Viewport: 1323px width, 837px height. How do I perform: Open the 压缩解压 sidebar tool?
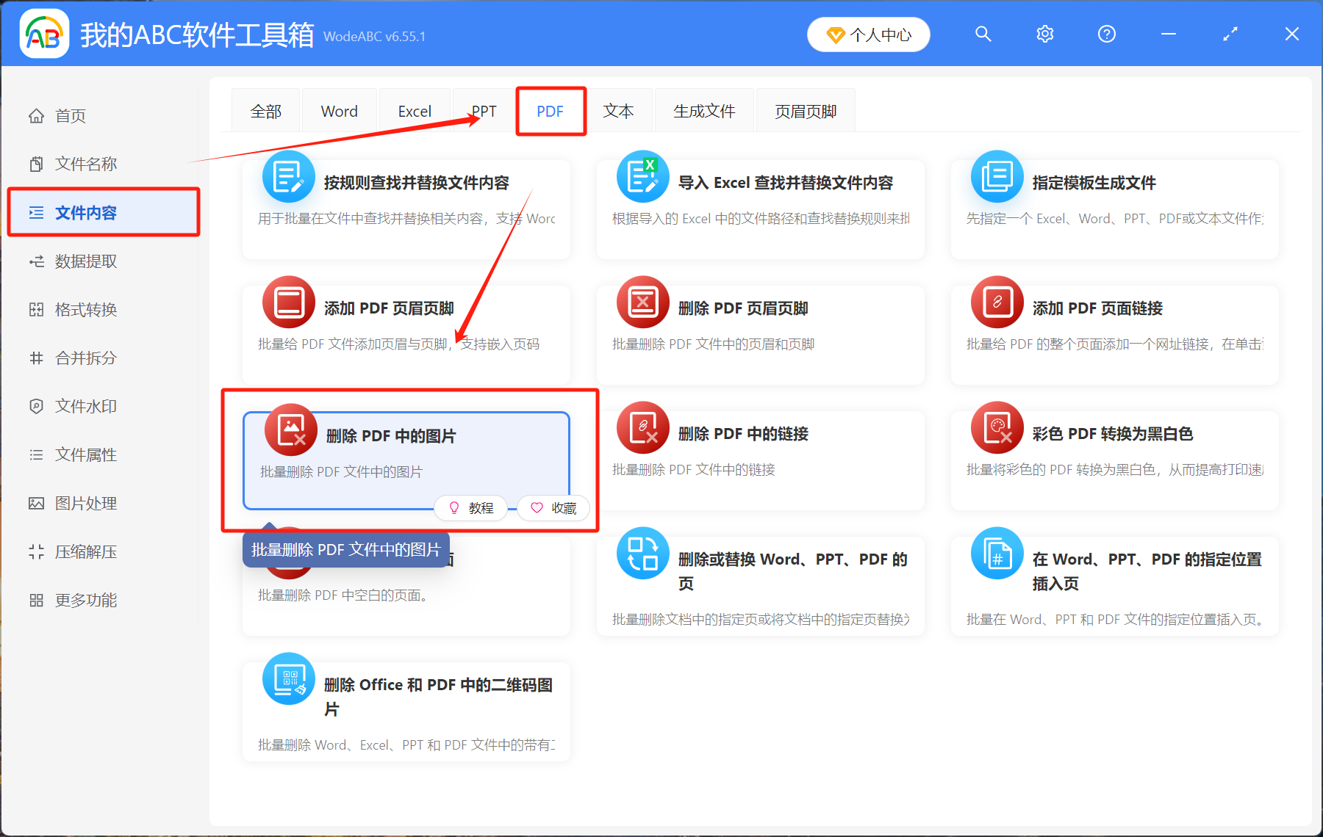coord(85,551)
